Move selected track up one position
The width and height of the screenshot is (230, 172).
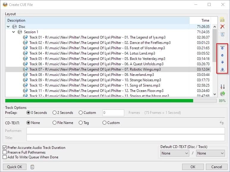point(222,55)
